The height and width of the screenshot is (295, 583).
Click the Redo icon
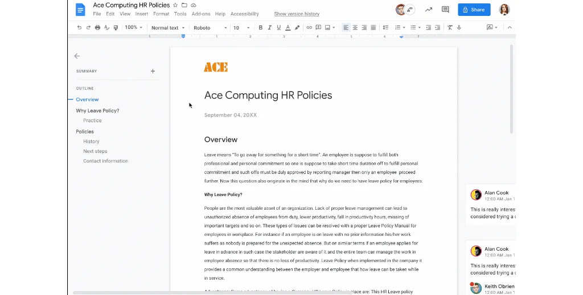(88, 27)
